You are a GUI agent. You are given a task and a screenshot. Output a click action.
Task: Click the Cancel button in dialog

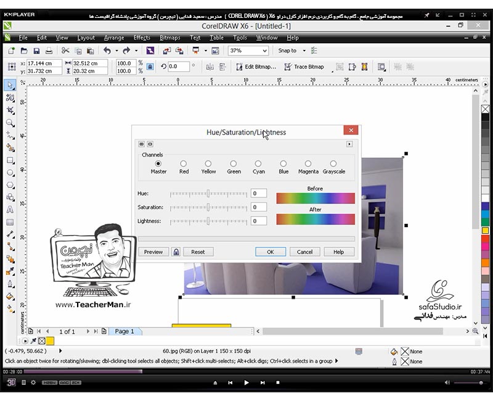click(304, 252)
